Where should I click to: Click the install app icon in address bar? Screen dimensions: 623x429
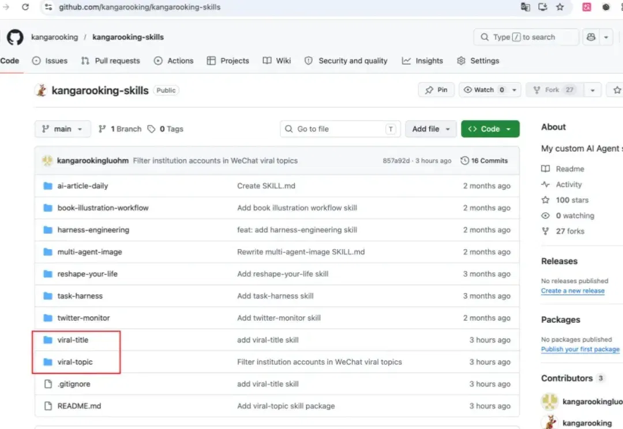coord(542,7)
